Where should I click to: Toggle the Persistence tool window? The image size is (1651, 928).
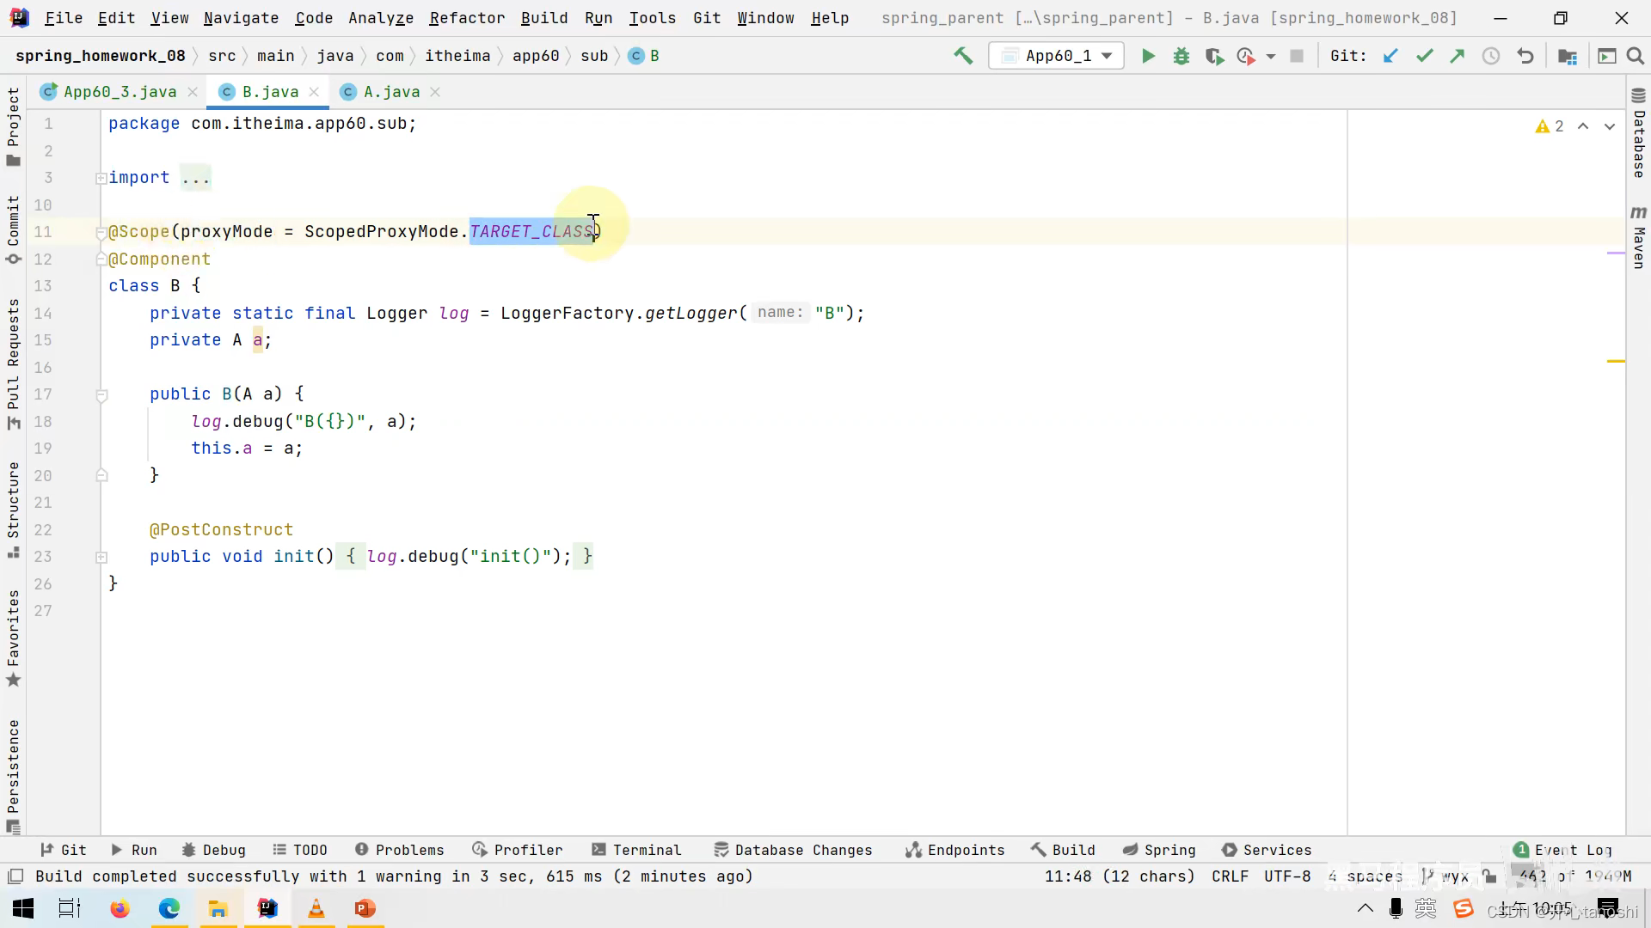tap(13, 777)
